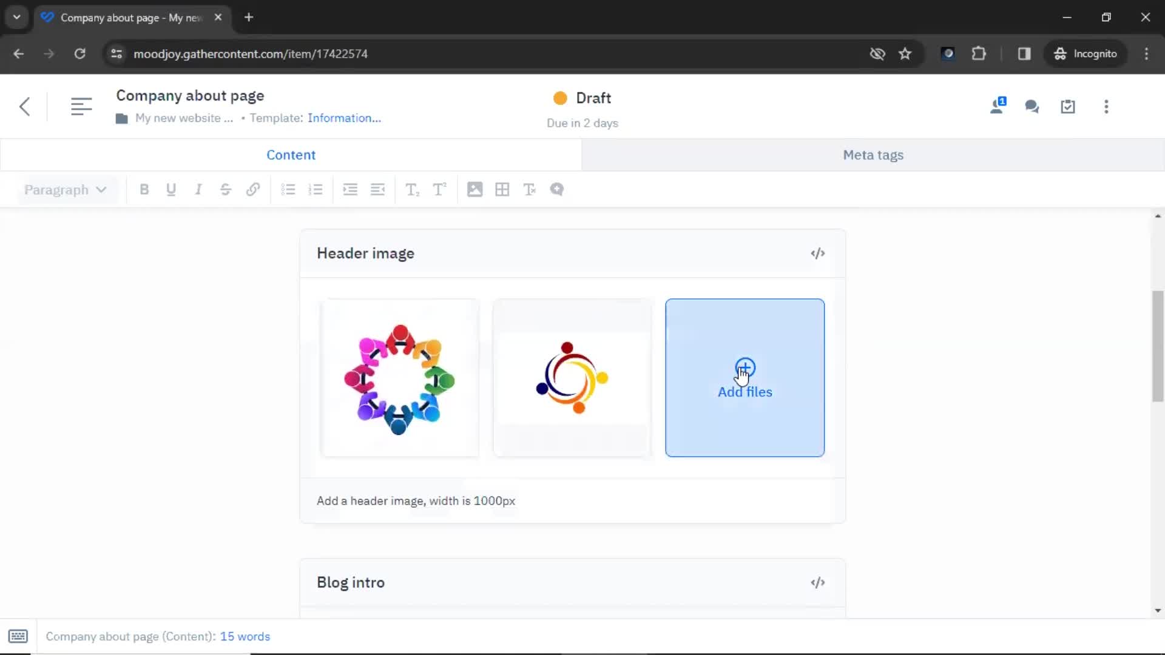Click the Information template link
This screenshot has width=1165, height=655.
[x=344, y=118]
